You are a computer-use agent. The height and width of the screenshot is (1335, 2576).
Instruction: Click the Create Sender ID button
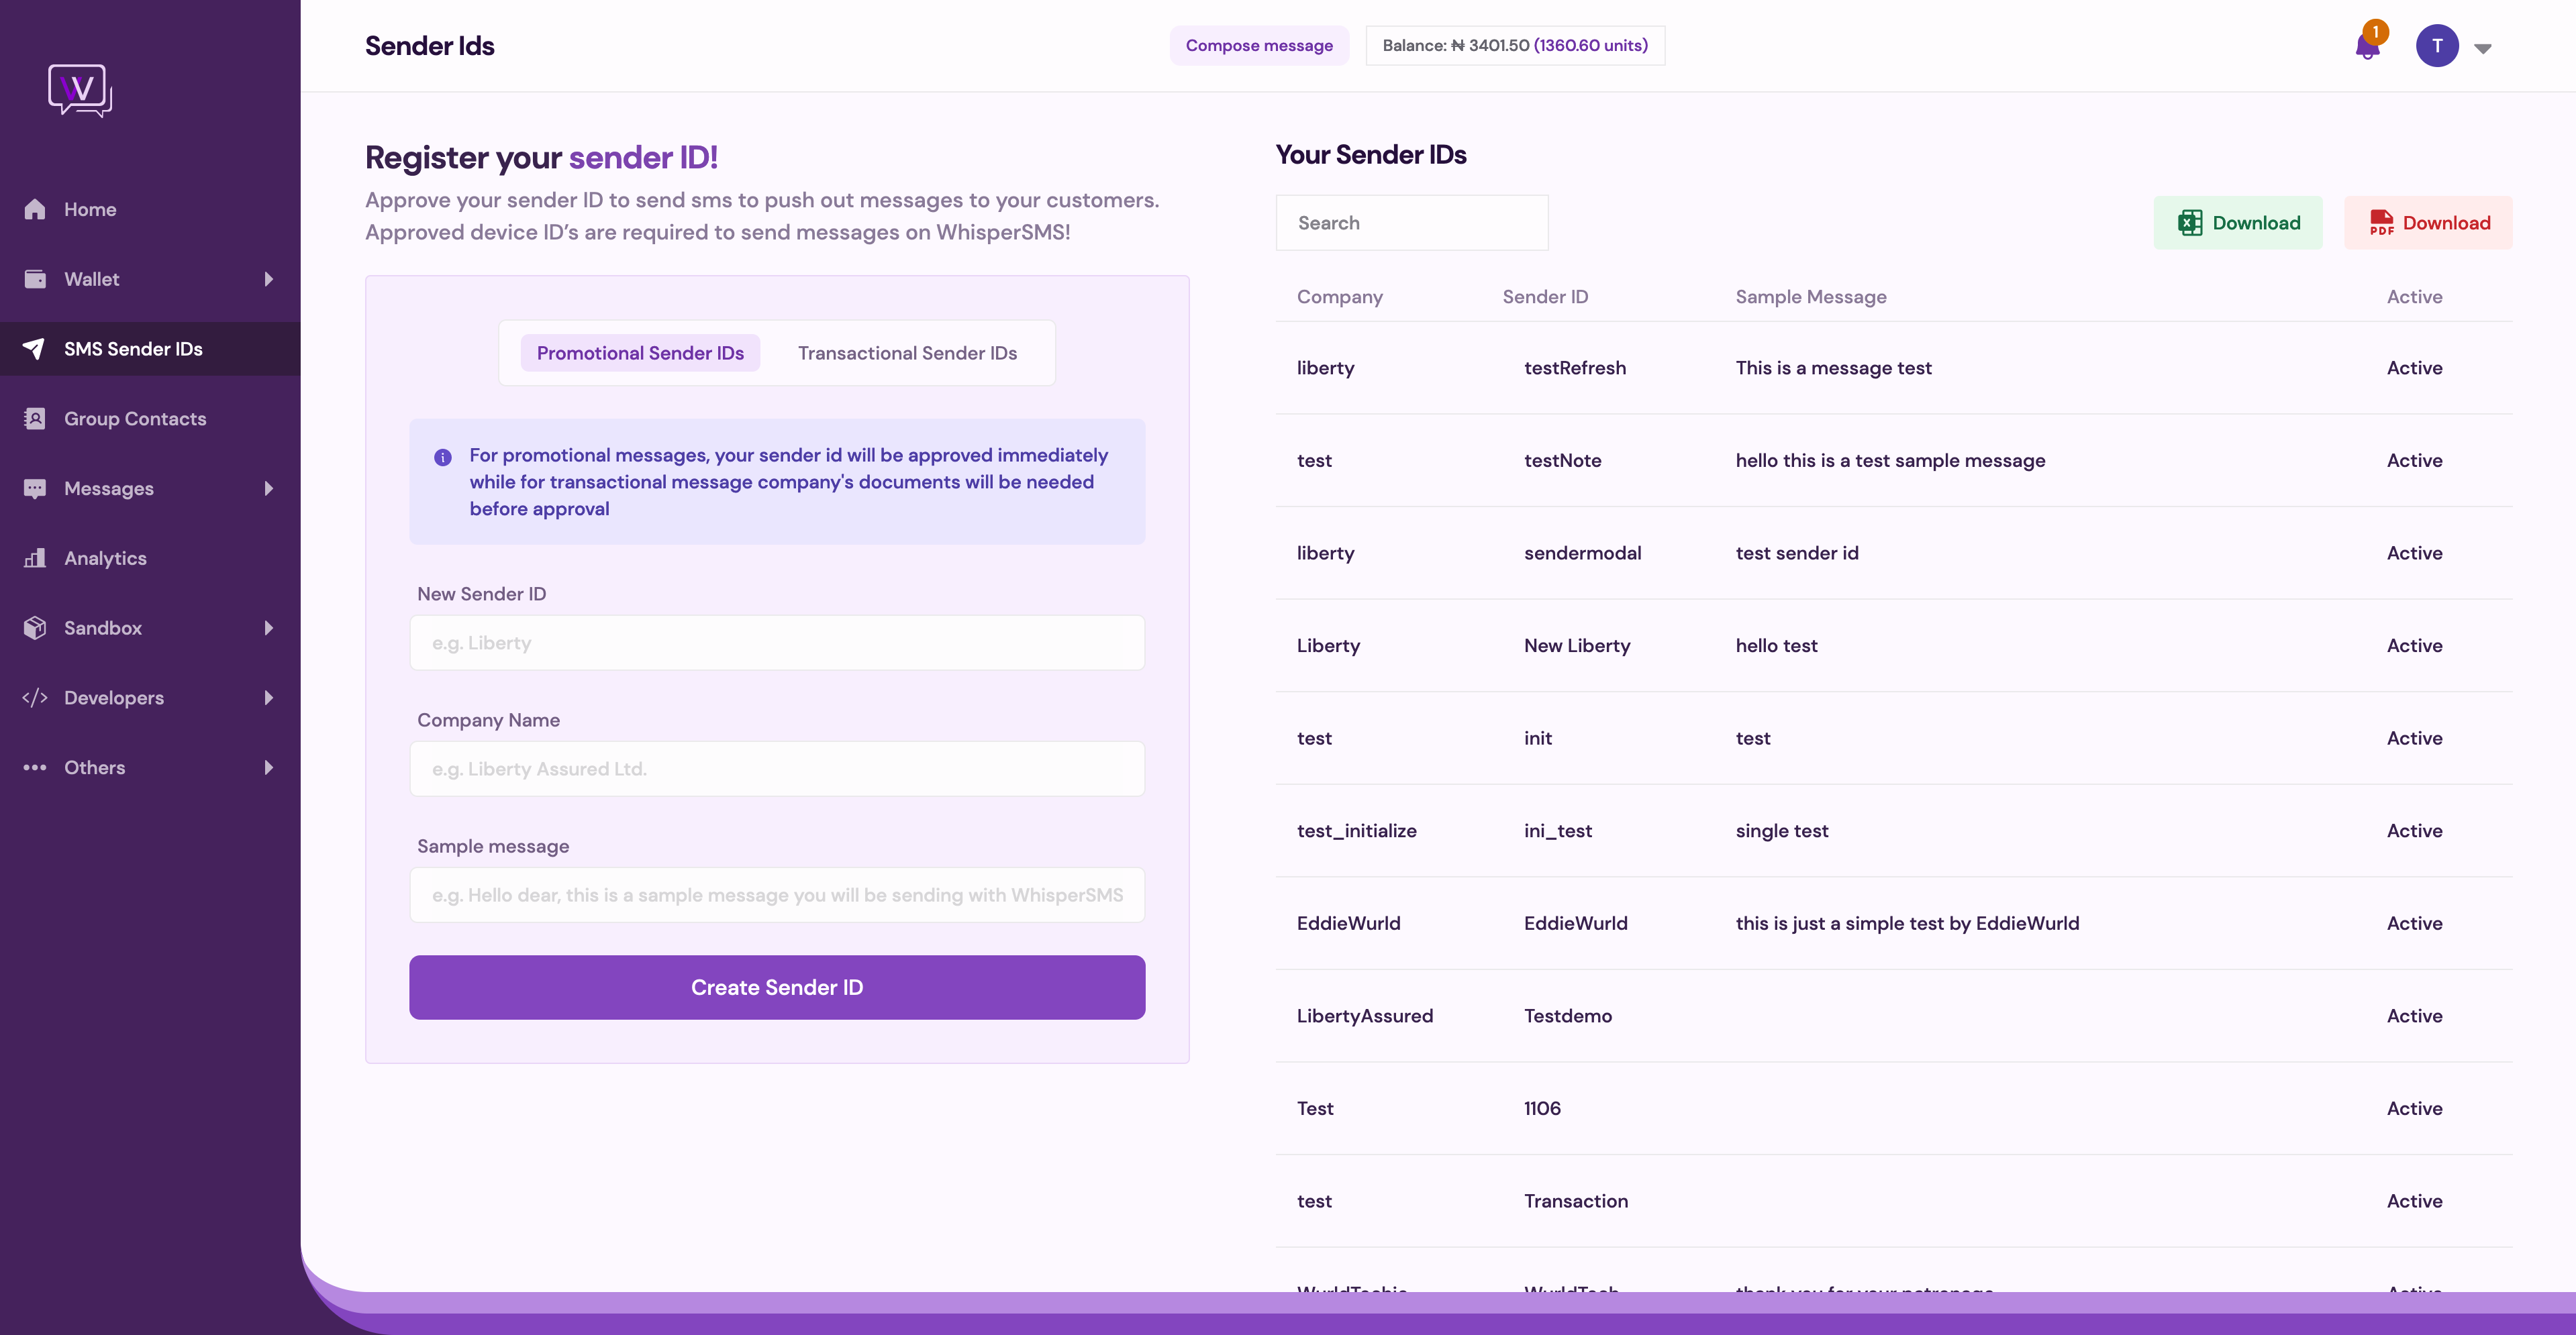click(777, 987)
